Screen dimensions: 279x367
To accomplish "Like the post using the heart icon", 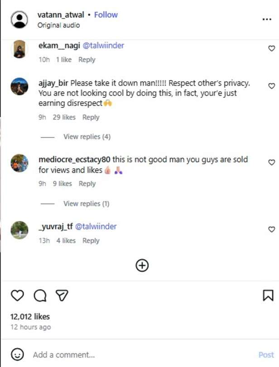I will click(17, 295).
